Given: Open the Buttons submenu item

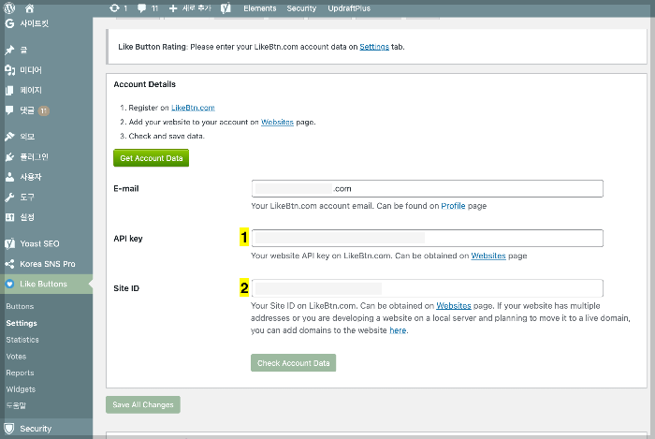Looking at the screenshot, I should click(x=20, y=306).
